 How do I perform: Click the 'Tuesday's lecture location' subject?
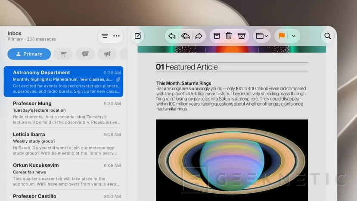click(x=39, y=110)
